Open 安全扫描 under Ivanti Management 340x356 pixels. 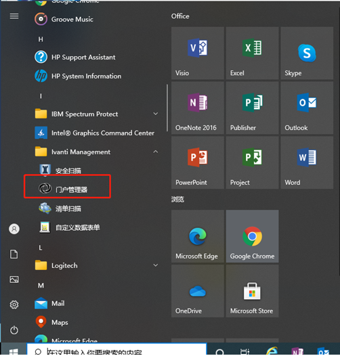[95, 170]
